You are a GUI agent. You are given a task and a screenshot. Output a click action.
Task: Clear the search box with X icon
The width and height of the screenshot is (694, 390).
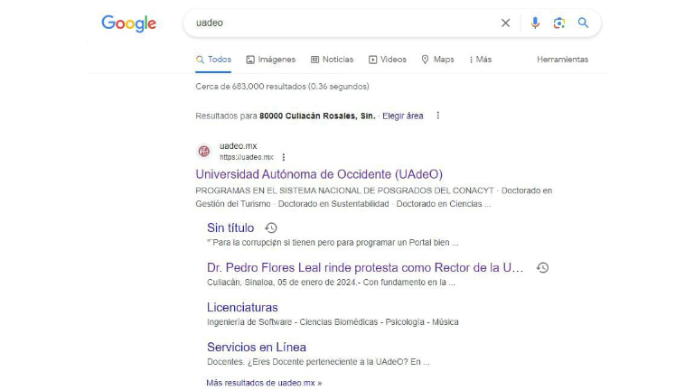pos(506,23)
